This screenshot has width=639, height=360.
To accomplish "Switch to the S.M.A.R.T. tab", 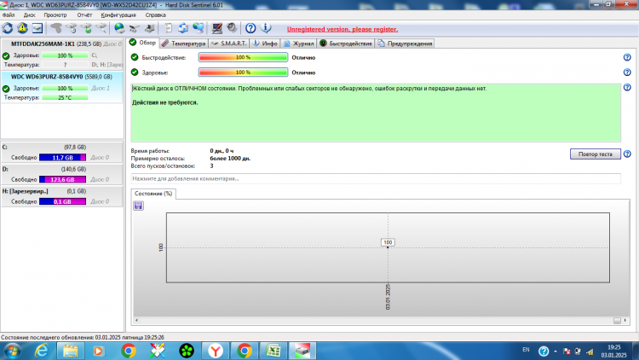I will tap(228, 44).
